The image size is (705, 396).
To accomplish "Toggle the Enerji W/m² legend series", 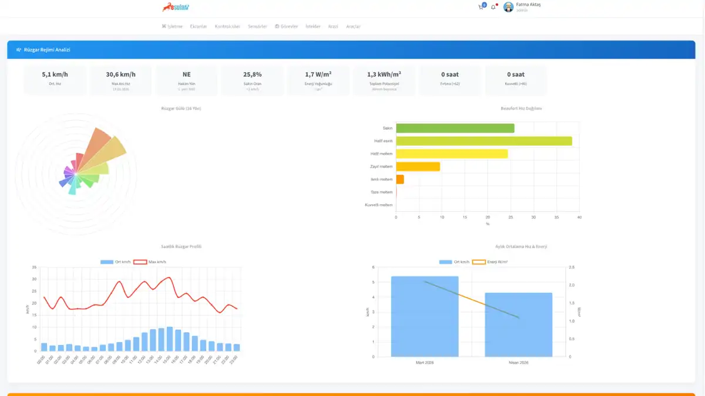I will point(490,262).
